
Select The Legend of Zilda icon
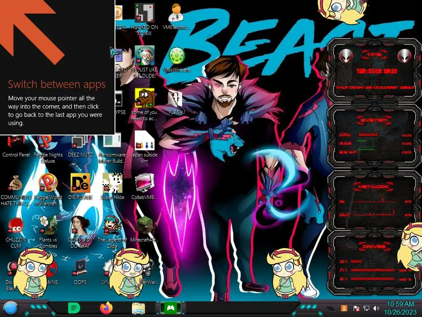[x=112, y=232]
